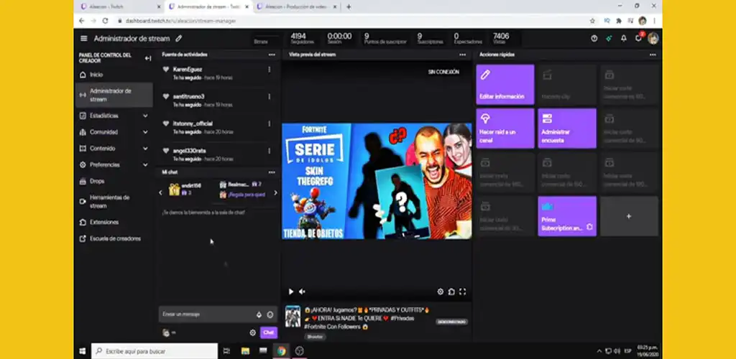Click the Shooter tag under the stream title
The width and height of the screenshot is (736, 359).
pyautogui.click(x=315, y=337)
